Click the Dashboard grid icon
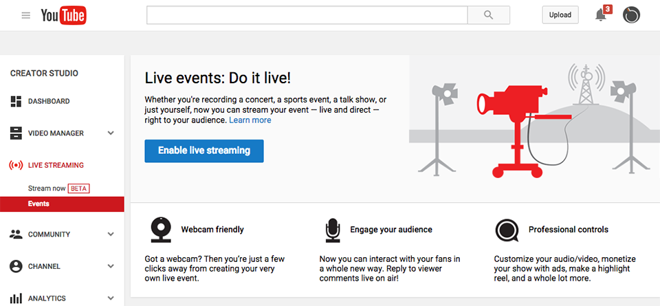Screen dimensions: 660x306 (16, 102)
